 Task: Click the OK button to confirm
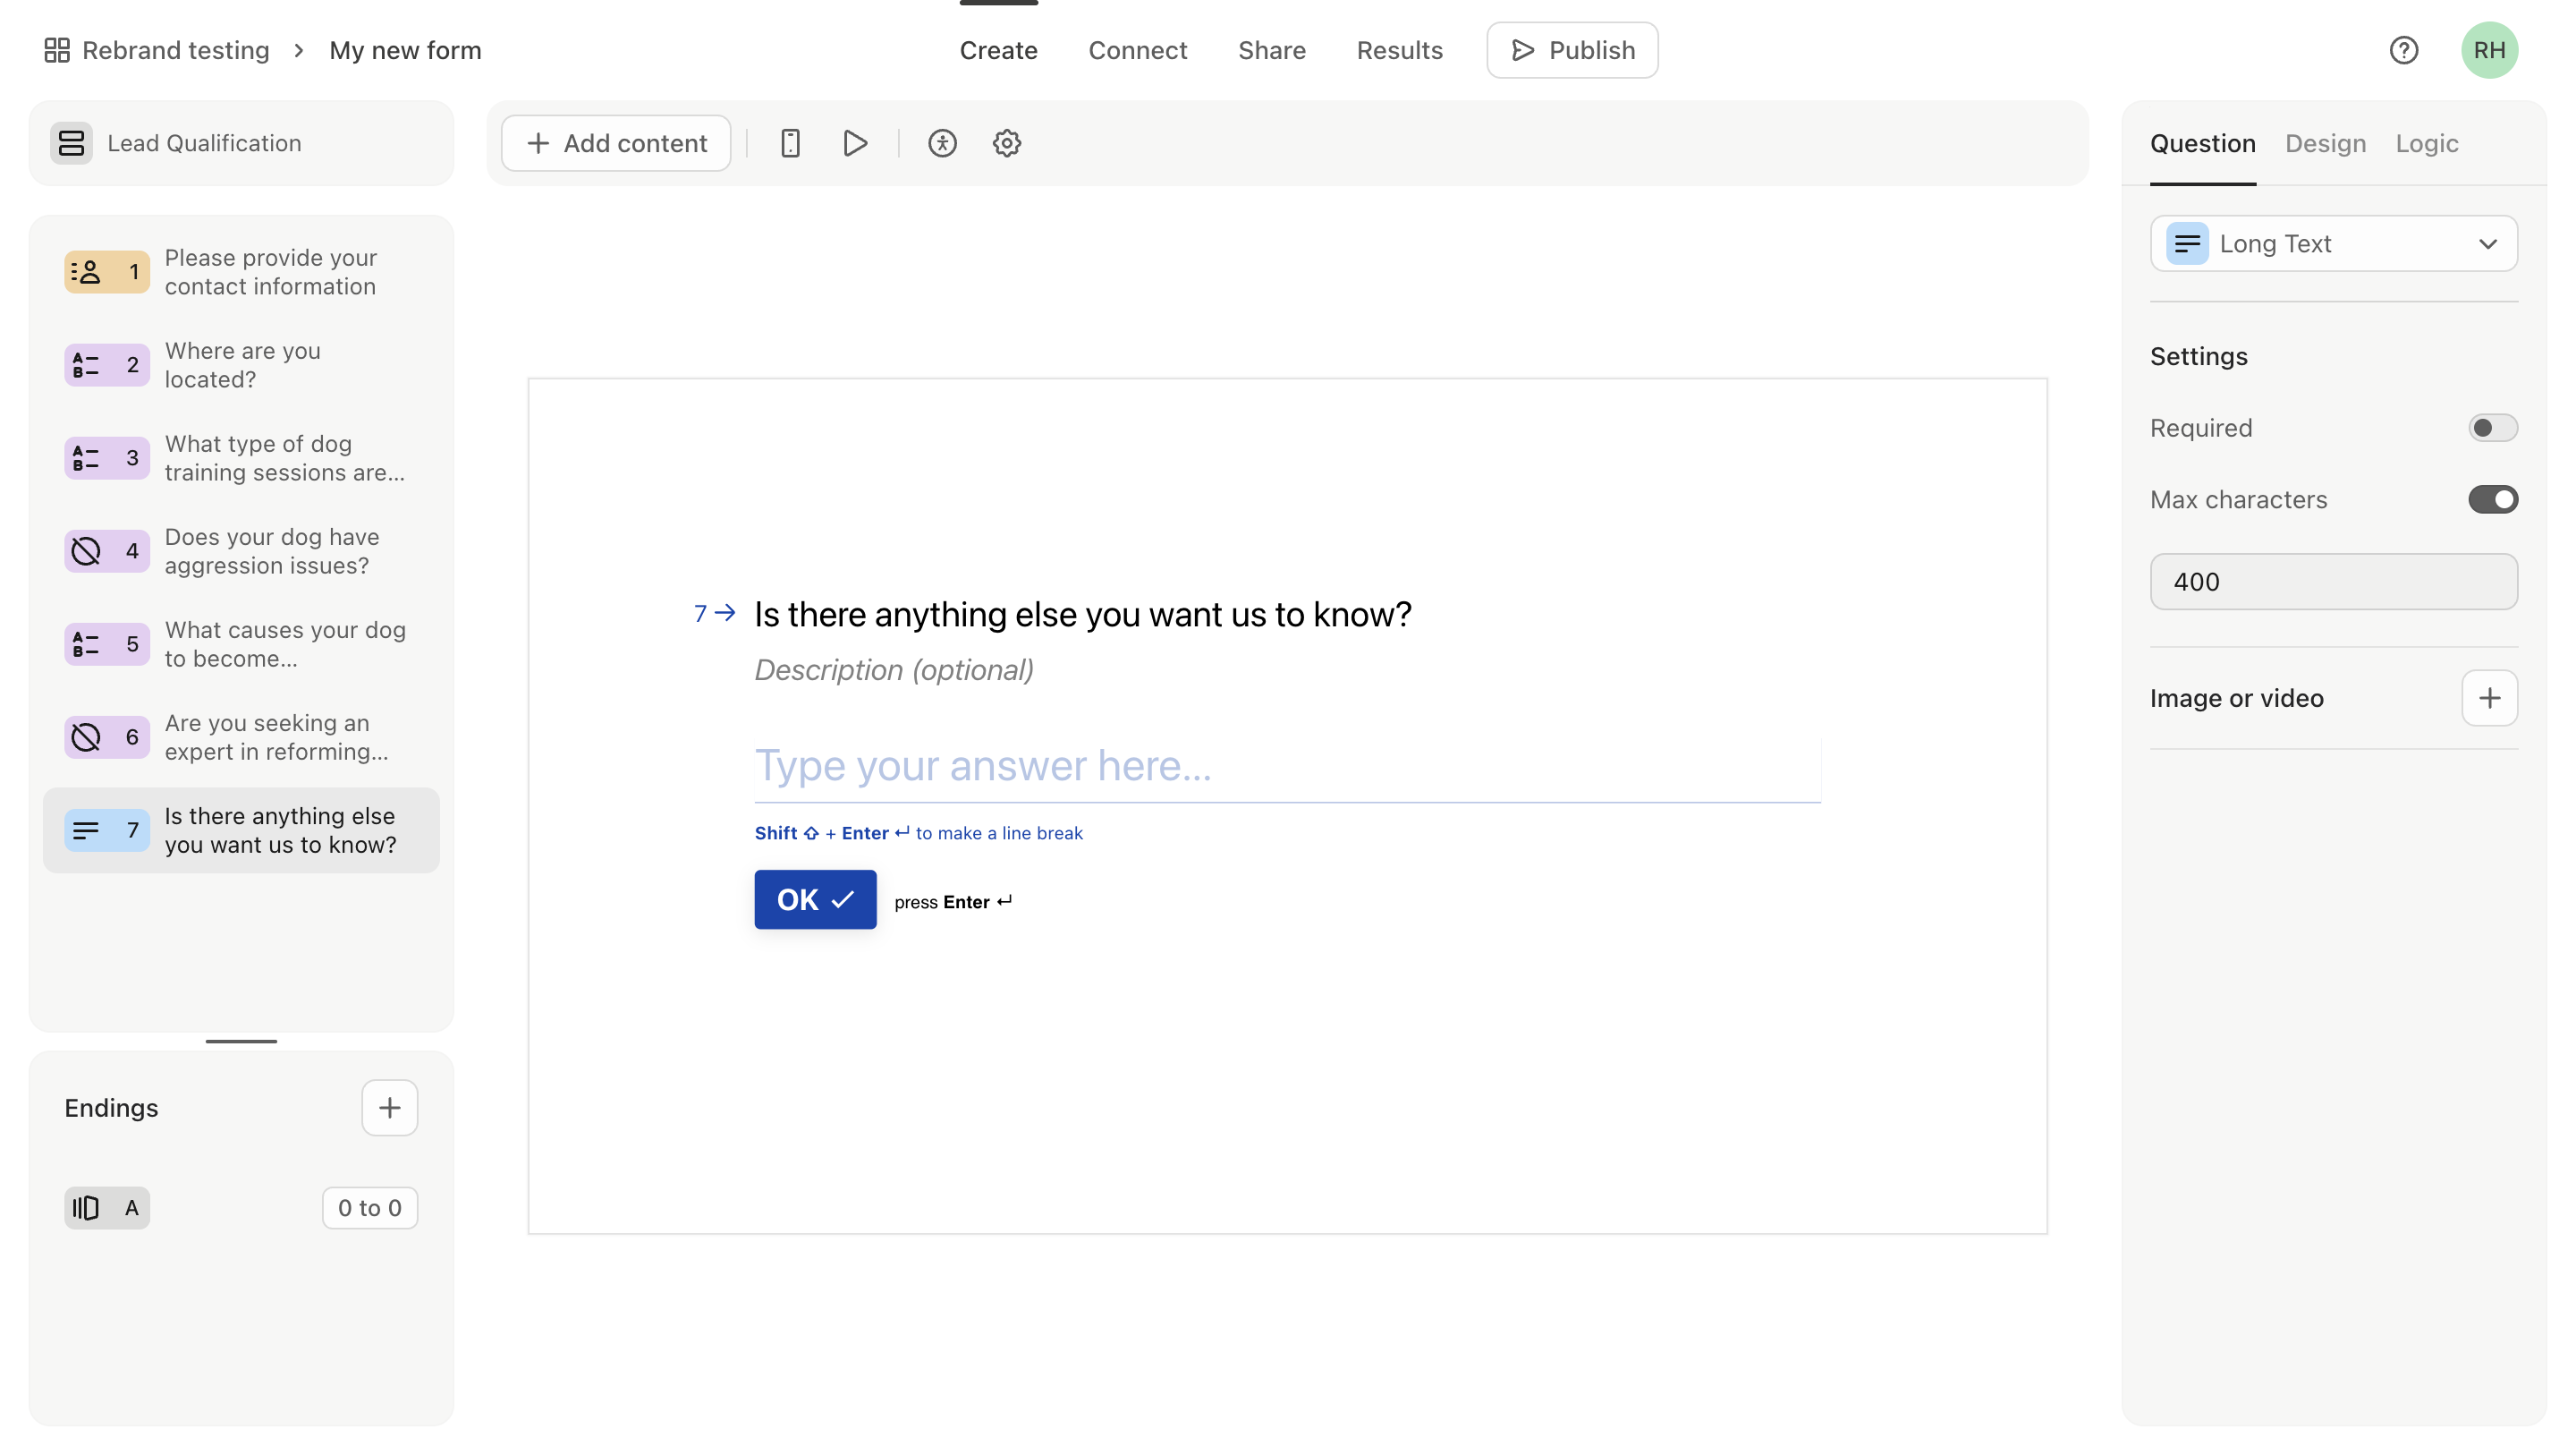[816, 899]
